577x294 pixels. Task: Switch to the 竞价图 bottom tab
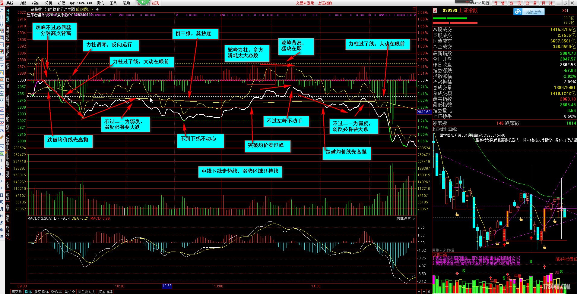tap(70, 292)
